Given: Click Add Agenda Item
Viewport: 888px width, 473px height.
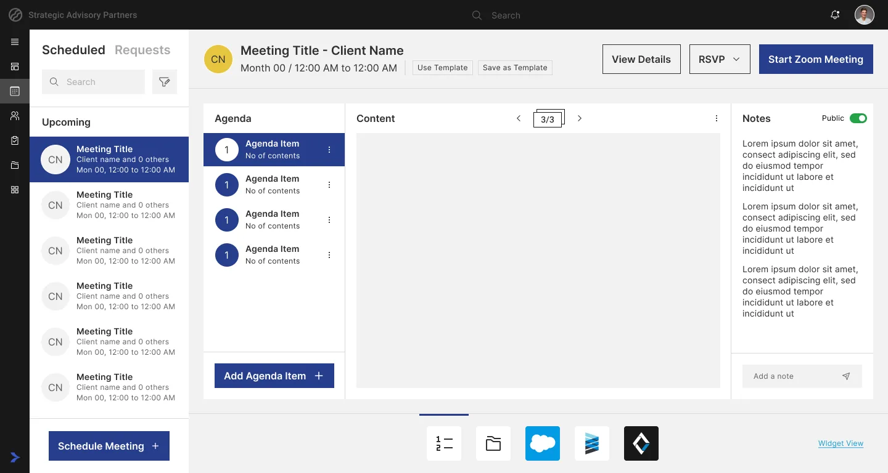Looking at the screenshot, I should tap(274, 376).
